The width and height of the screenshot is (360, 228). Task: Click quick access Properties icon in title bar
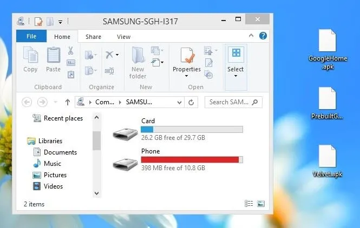coord(38,22)
